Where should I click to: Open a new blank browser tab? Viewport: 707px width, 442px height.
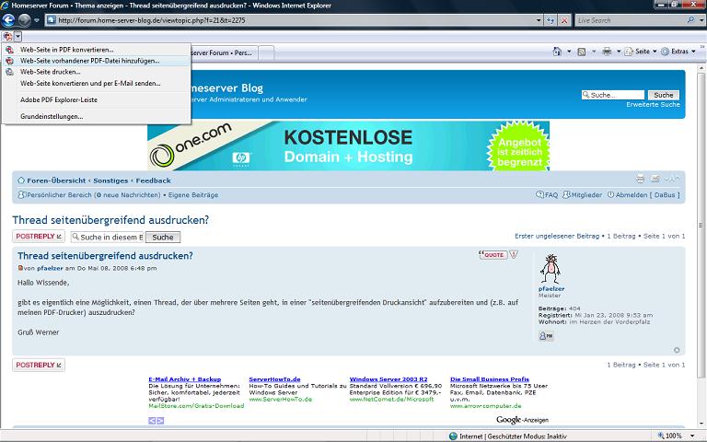266,52
